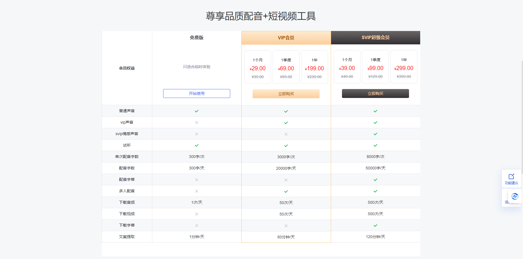Screen dimensions: 523x259
Task: Click the VIP checkmark for 多人配音
Action: (286, 191)
